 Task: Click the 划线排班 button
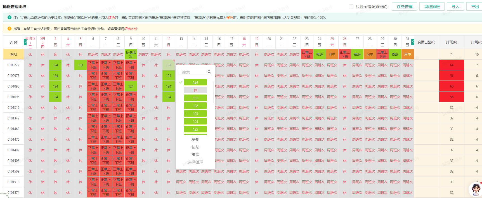tap(432, 7)
